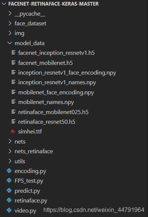Select the __pycache__ folder name

point(30,14)
